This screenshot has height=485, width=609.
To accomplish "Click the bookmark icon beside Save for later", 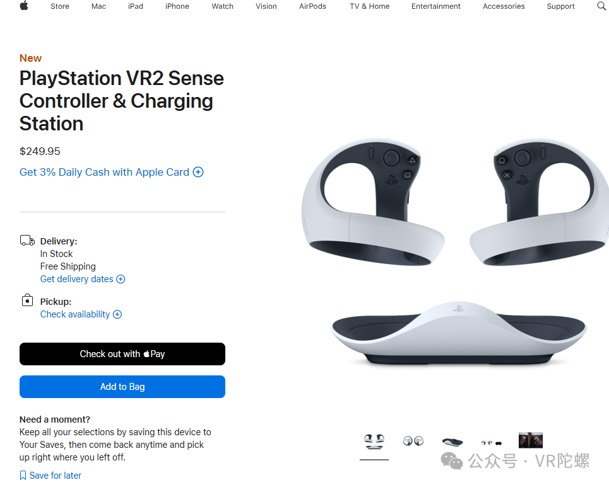I will click(x=23, y=476).
